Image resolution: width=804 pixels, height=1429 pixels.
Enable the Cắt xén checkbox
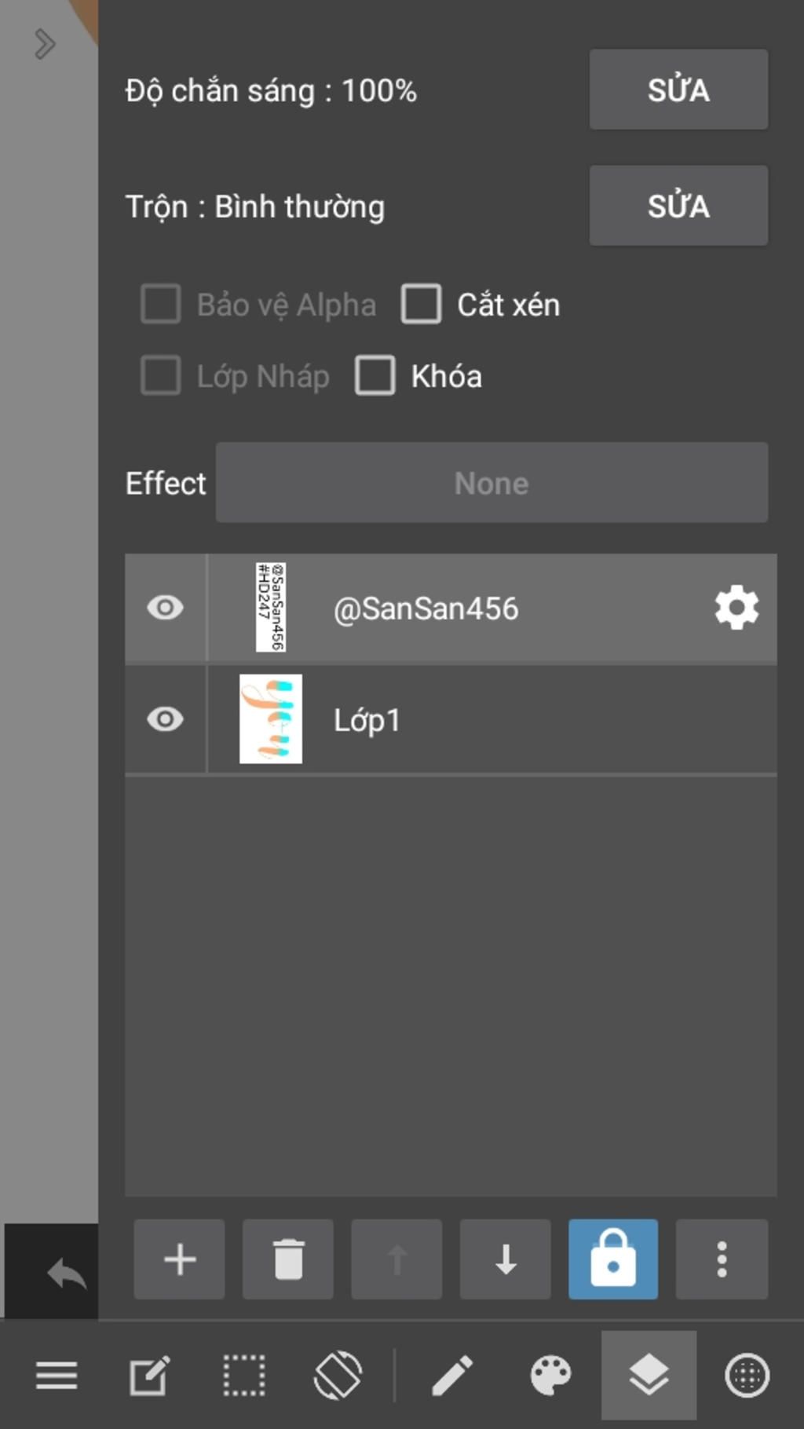coord(422,305)
